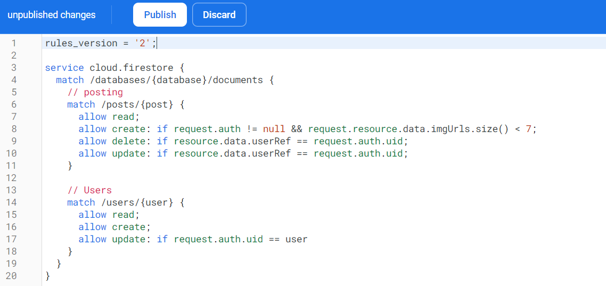The image size is (606, 286).
Task: Select line number 8 in gutter
Action: pos(14,129)
